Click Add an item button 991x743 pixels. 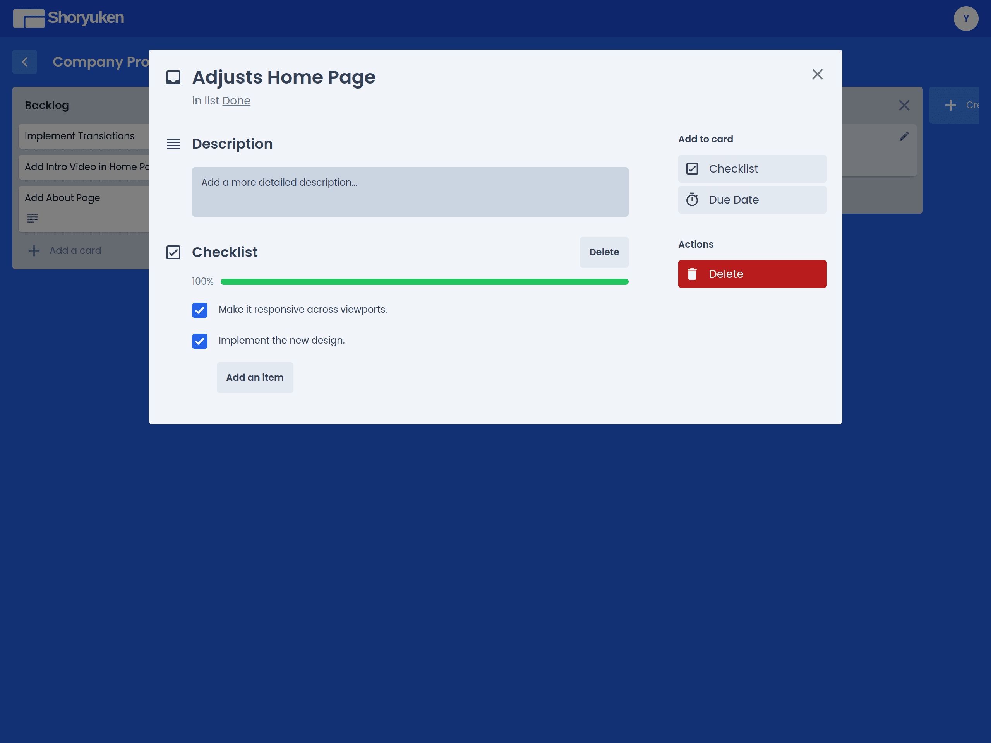[x=254, y=378]
